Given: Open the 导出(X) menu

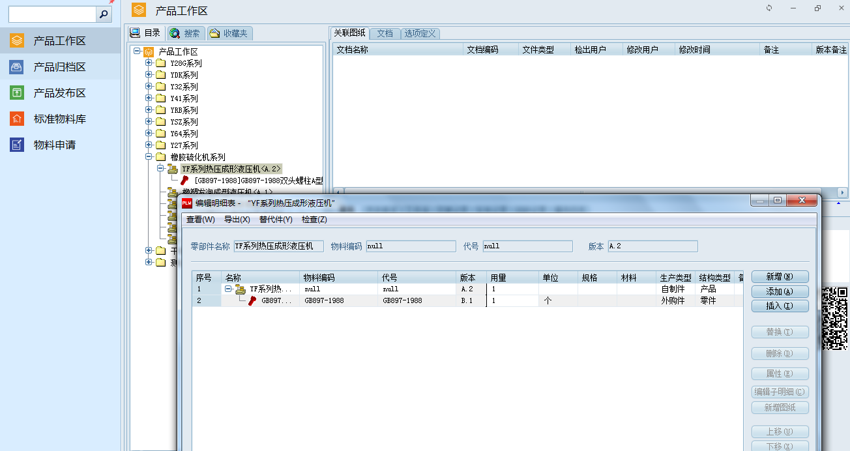Looking at the screenshot, I should (x=237, y=220).
